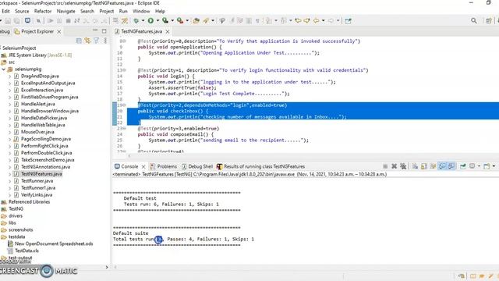
Task: Toggle Console Scroll Lock
Action: tap(424, 166)
